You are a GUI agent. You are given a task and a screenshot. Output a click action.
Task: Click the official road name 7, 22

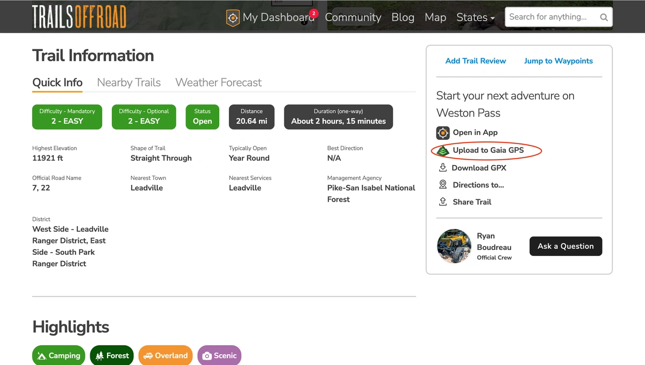[41, 188]
